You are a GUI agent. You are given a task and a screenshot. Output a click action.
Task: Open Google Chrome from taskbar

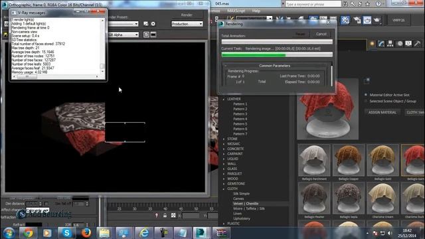tap(28, 233)
